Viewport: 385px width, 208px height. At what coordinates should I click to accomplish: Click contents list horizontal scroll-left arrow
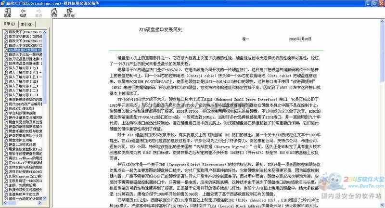click(x=5, y=203)
